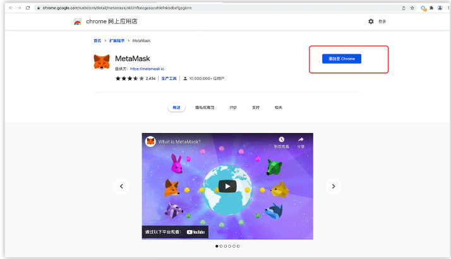The image size is (451, 259).
Task: Select the Related tab
Action: coord(278,108)
